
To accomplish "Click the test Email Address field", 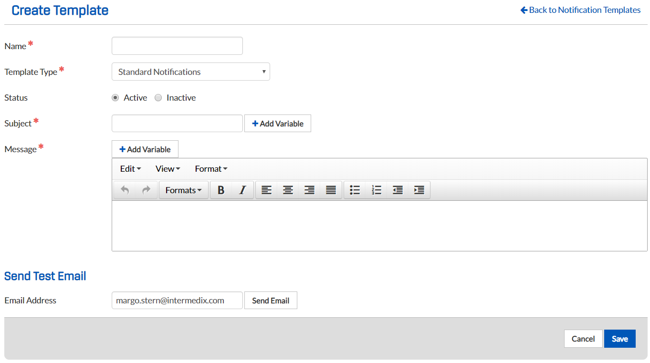I will point(177,301).
